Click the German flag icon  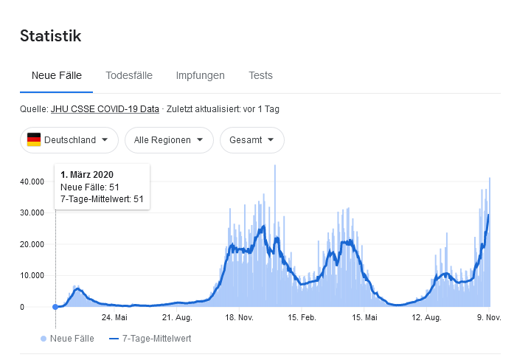click(x=34, y=139)
